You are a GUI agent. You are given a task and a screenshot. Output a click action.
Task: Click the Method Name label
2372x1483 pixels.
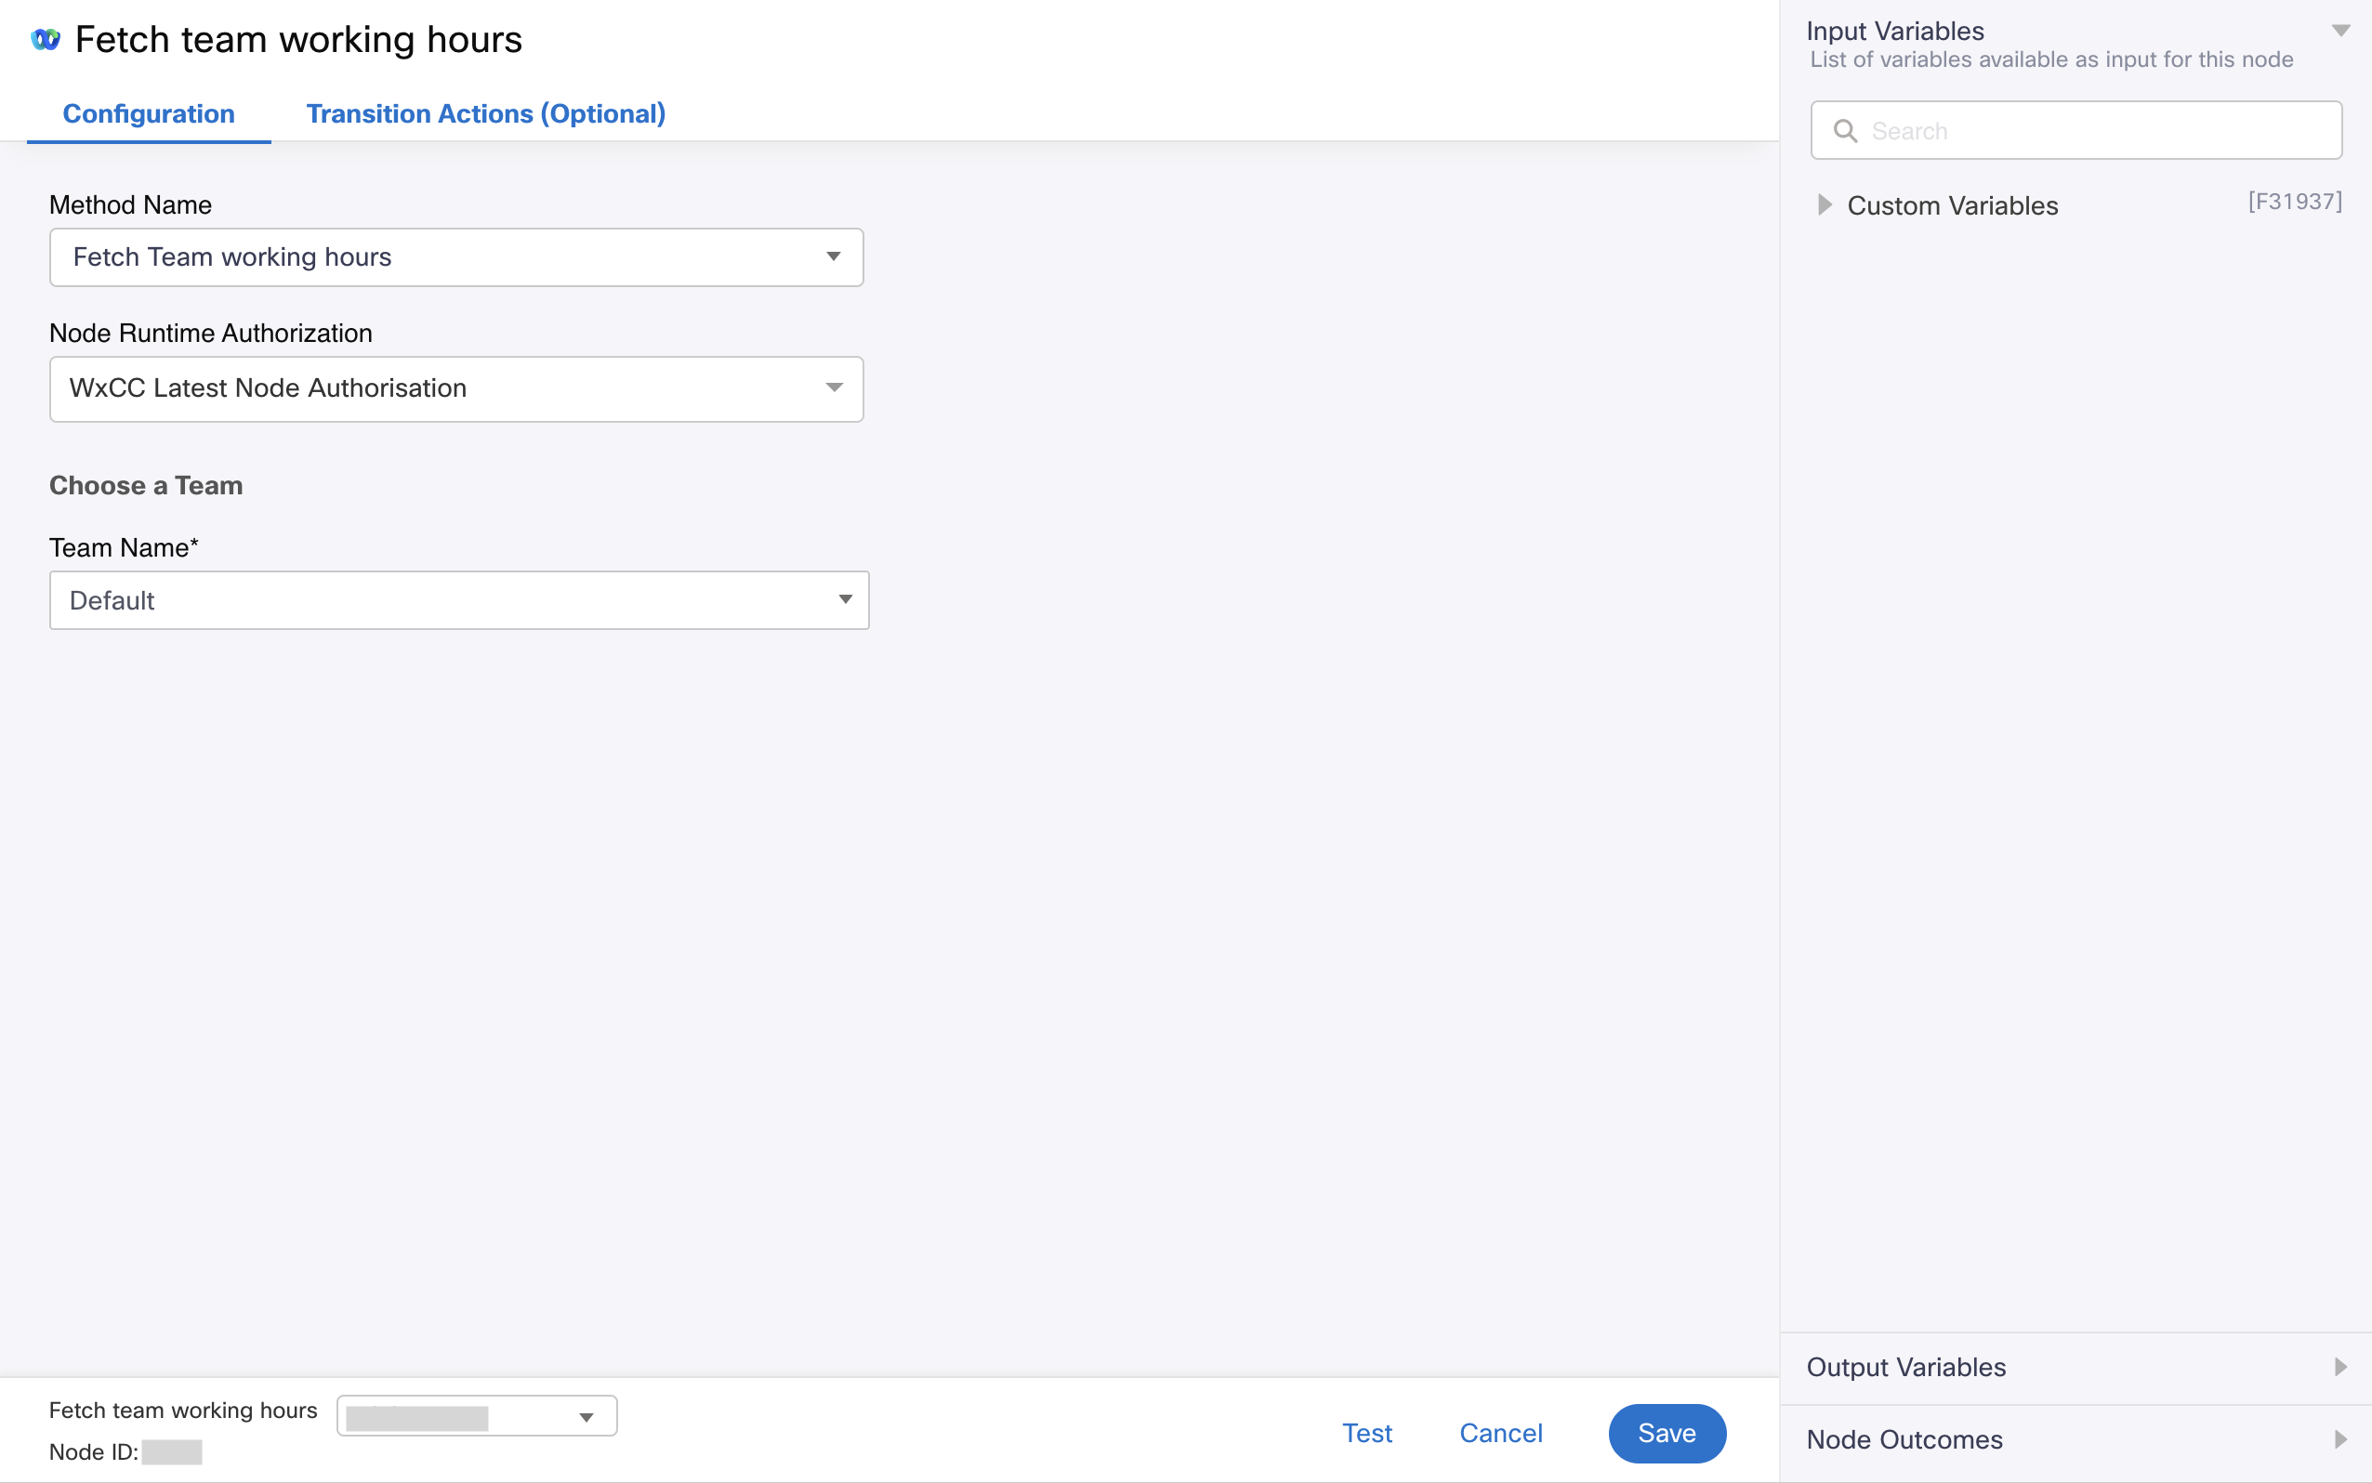[130, 205]
